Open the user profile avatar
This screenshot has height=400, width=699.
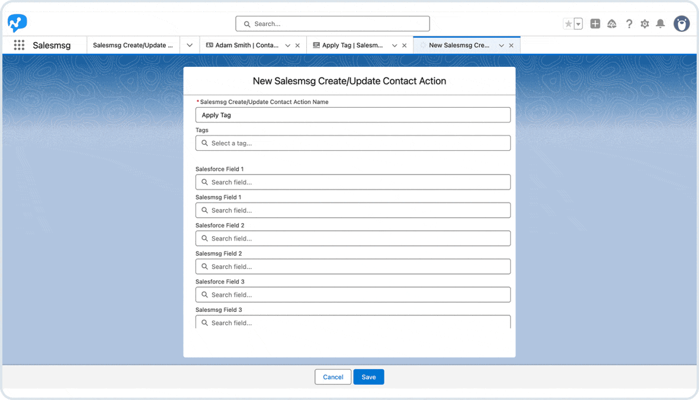tap(681, 24)
